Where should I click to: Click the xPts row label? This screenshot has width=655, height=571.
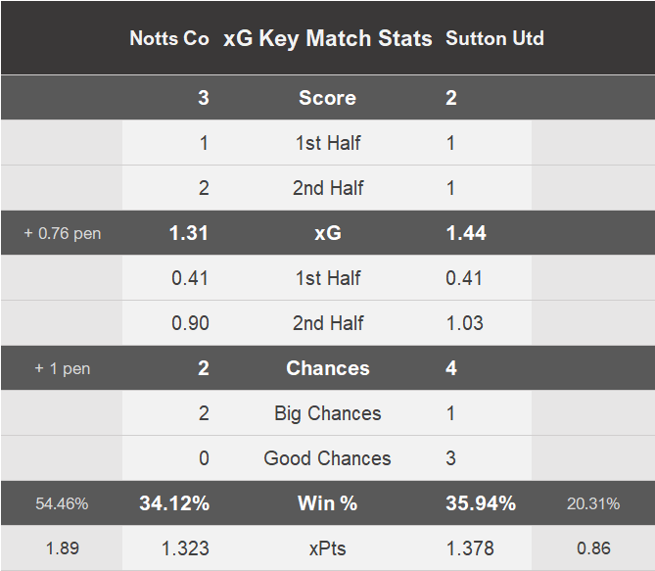[327, 548]
